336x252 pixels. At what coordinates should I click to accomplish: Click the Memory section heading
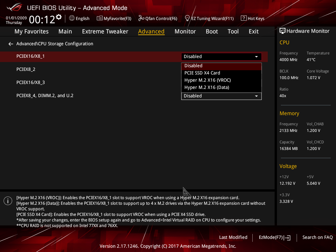(x=289, y=113)
